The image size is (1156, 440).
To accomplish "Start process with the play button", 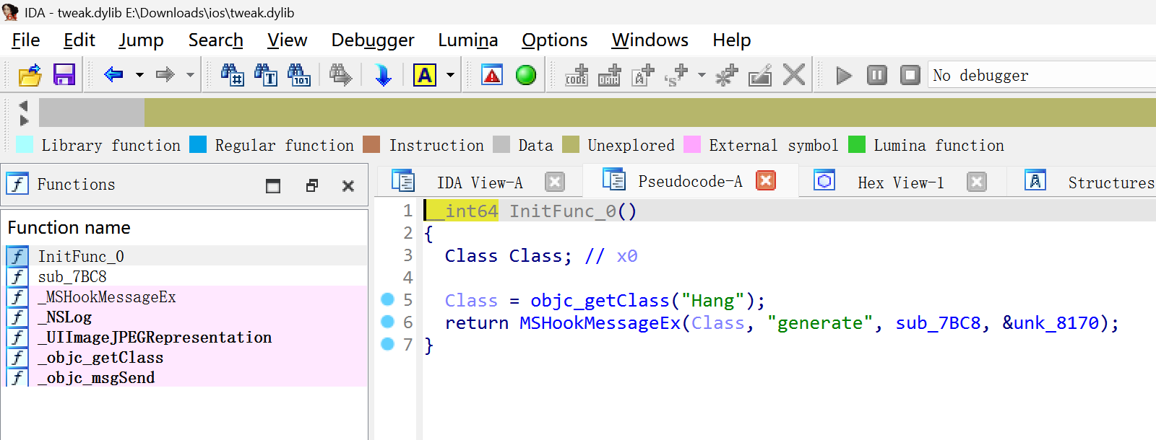I will pyautogui.click(x=843, y=75).
